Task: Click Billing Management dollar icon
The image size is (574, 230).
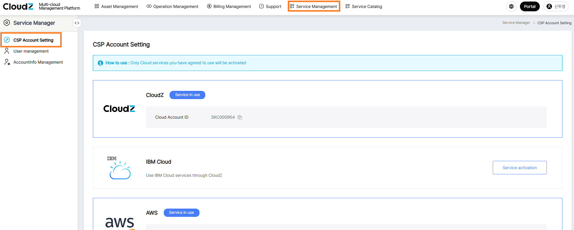Action: (209, 6)
